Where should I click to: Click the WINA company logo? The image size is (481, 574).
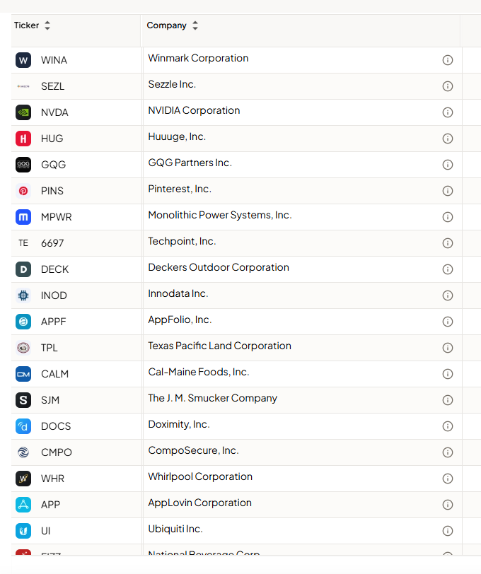point(23,60)
